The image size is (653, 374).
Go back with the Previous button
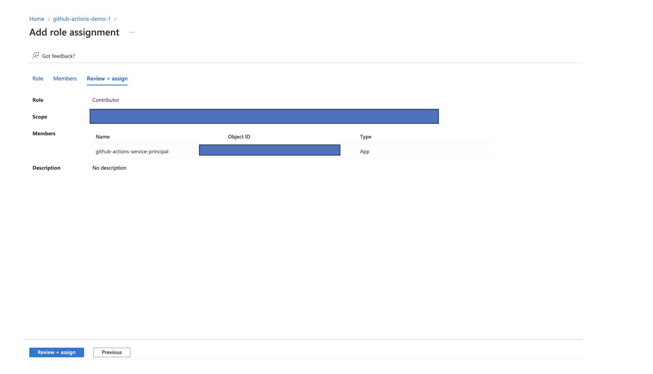point(112,352)
